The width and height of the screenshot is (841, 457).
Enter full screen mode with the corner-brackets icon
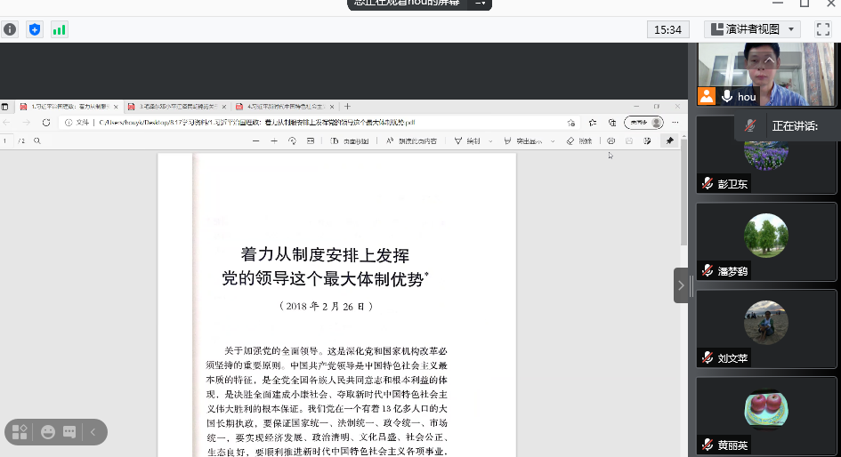click(823, 29)
